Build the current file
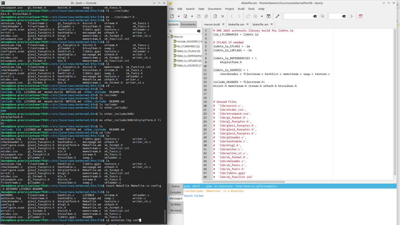Image resolution: width=400 pixels, height=225 pixels. pyautogui.click(x=255, y=16)
